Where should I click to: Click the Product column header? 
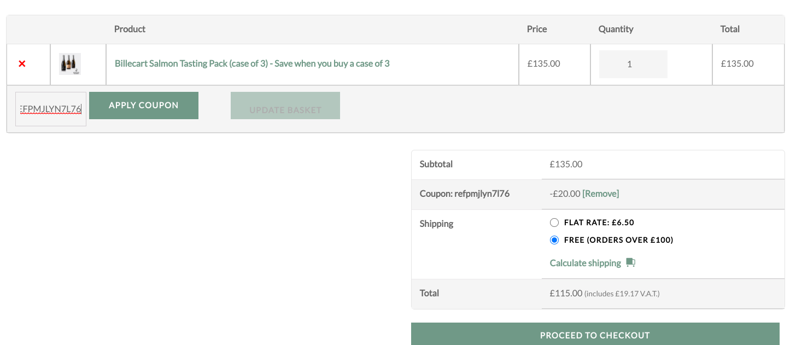[x=130, y=29]
